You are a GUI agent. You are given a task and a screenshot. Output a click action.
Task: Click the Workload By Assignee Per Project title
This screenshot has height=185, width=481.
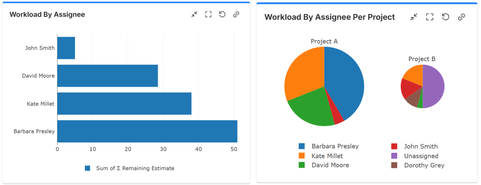coord(330,17)
